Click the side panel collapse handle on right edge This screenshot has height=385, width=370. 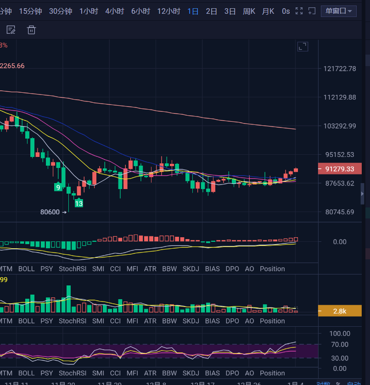click(x=362, y=194)
